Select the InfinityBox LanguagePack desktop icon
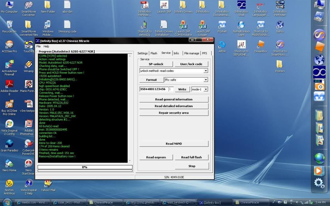The width and height of the screenshot is (330, 206). click(x=261, y=8)
